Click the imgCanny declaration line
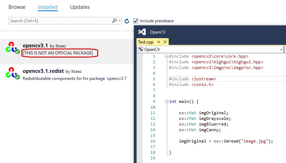The width and height of the screenshot is (286, 163). [200, 130]
